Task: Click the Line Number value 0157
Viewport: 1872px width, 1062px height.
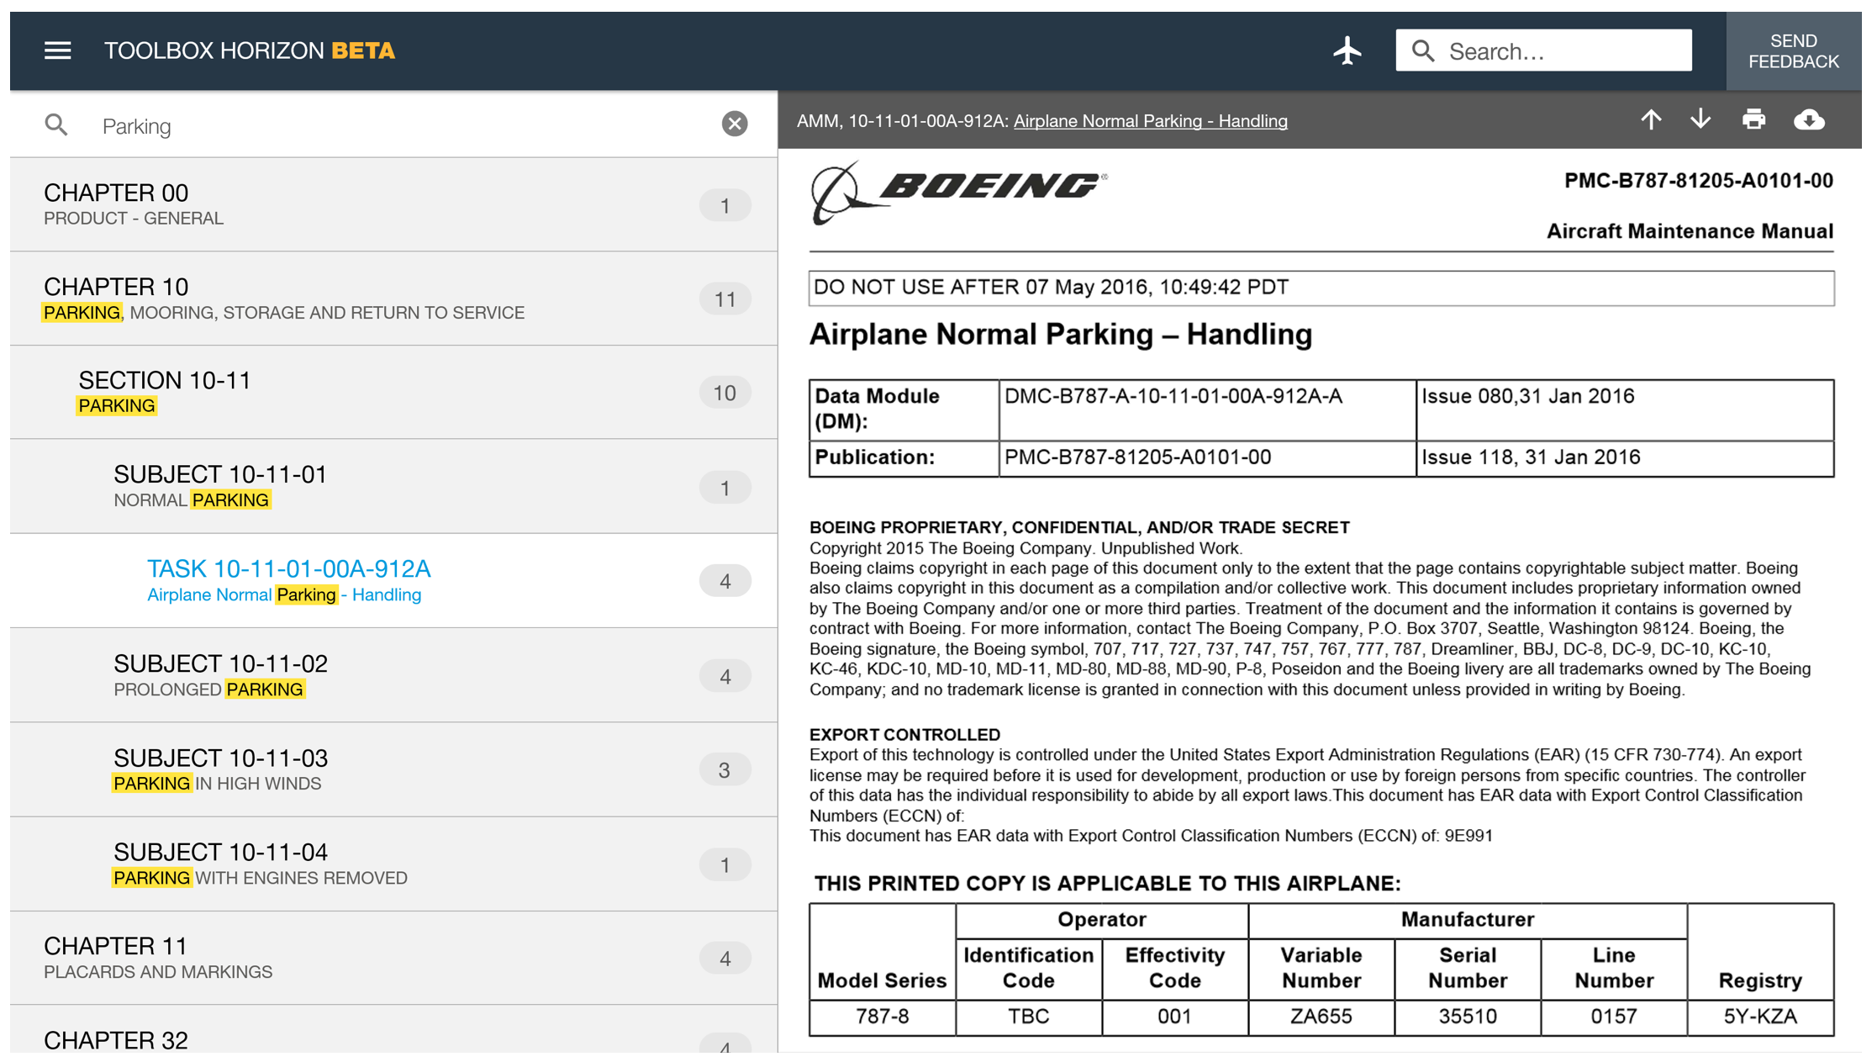Action: click(x=1613, y=1017)
